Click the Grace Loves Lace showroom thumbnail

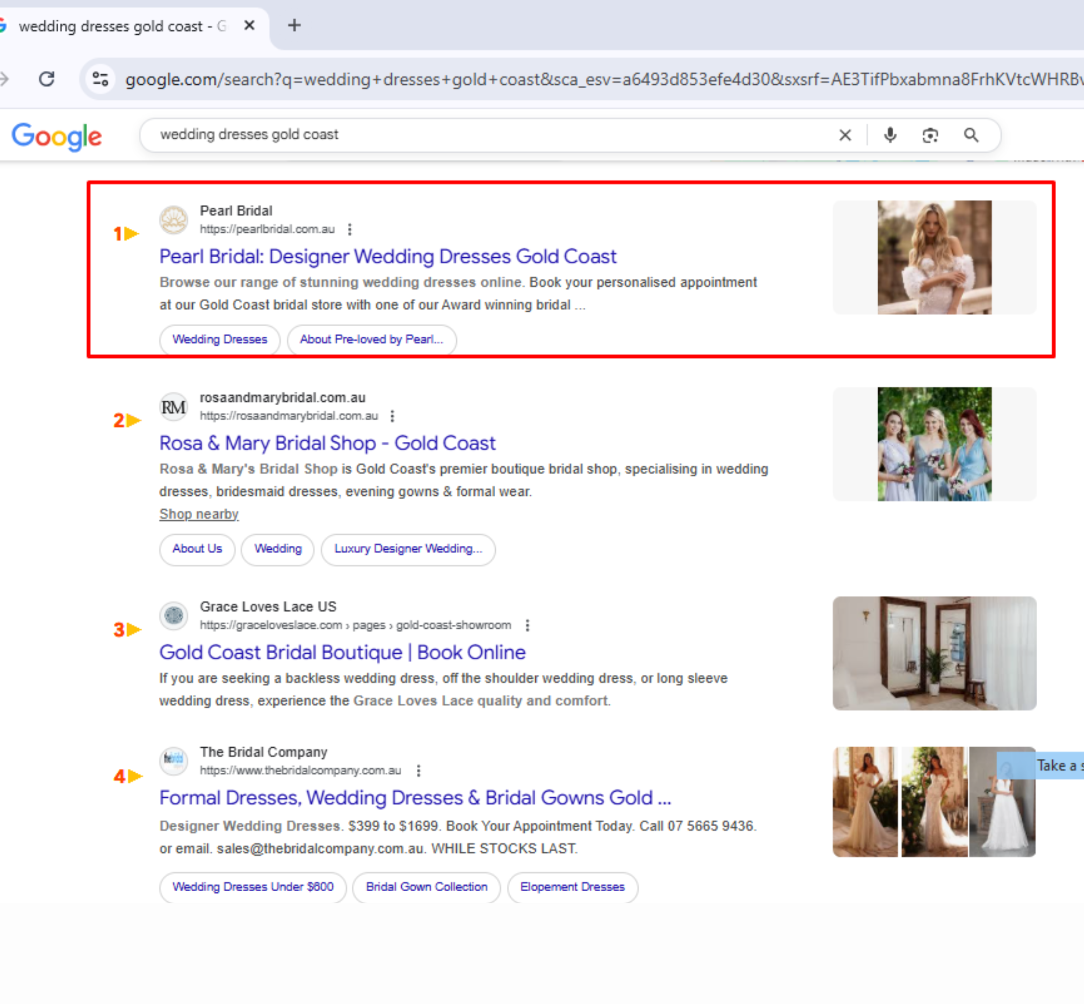pos(934,653)
